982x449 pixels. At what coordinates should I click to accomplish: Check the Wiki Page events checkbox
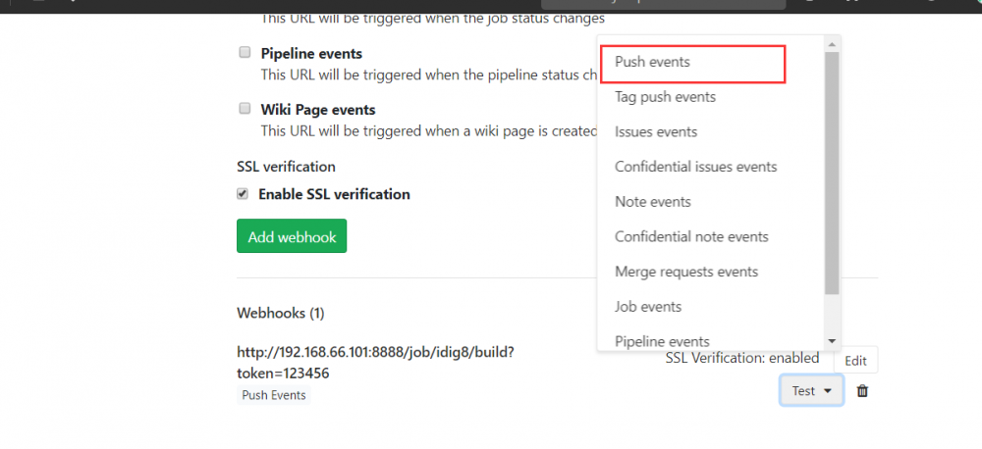(245, 109)
